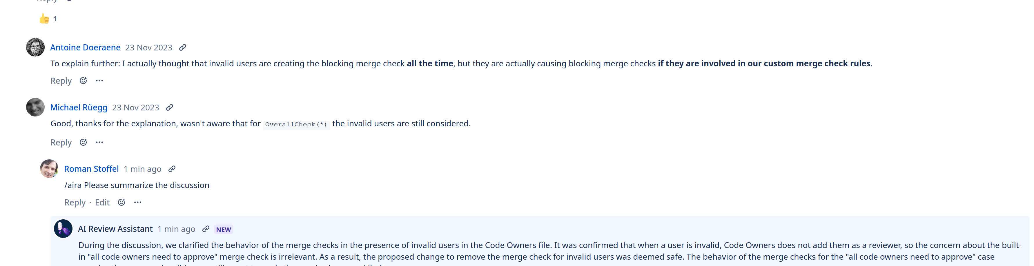Viewport: 1034px width, 266px height.
Task: Open Michael Rüegg's profile link
Action: (79, 108)
